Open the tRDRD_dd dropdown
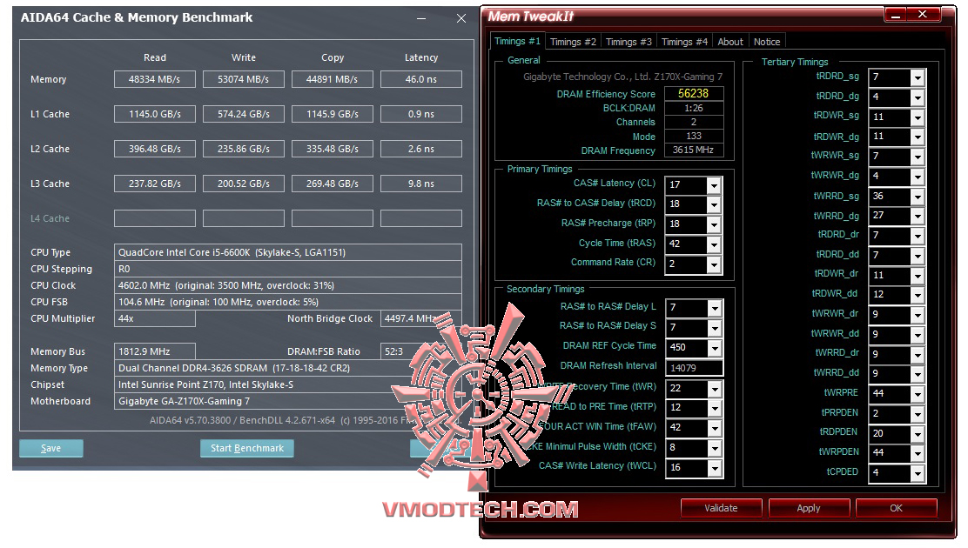Screen dimensions: 968x548 point(918,256)
